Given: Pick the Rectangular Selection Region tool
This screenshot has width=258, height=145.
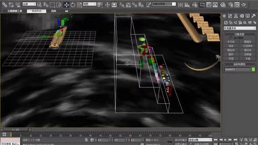Looking at the screenshot, I should (x=52, y=4).
